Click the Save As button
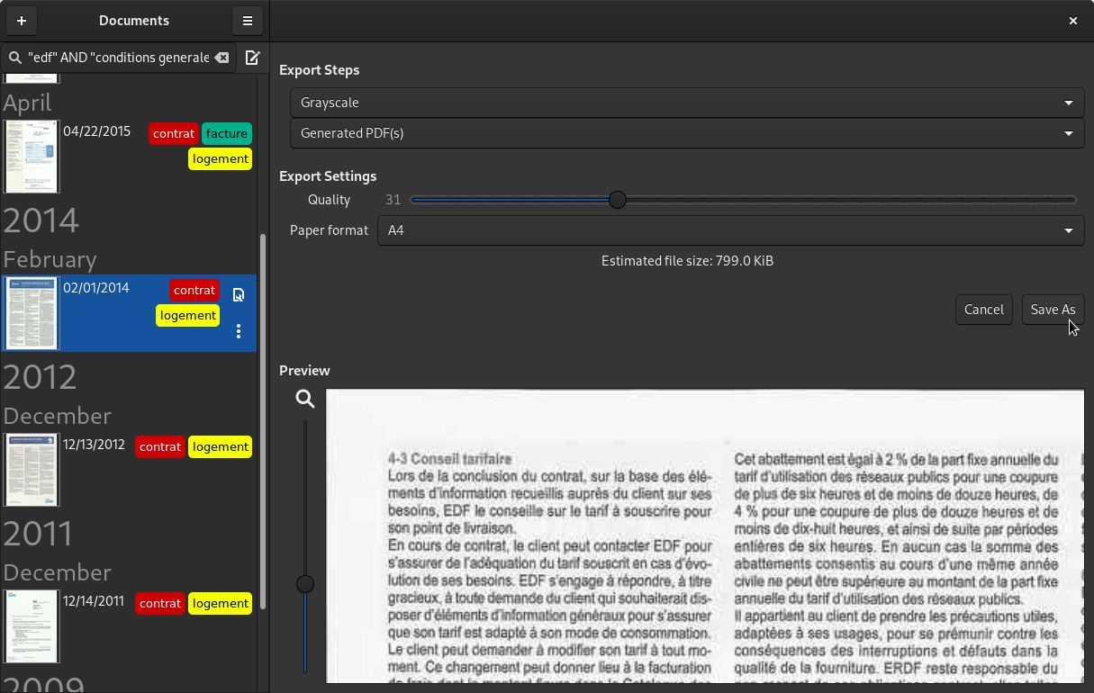This screenshot has height=693, width=1094. tap(1053, 310)
